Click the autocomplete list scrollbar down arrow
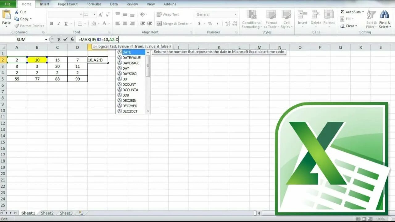 148,111
